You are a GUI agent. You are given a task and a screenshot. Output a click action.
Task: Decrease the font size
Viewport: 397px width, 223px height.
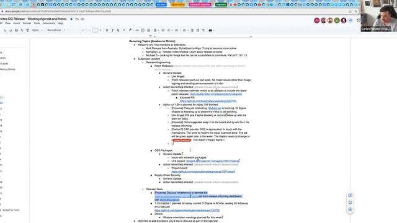click(89, 30)
